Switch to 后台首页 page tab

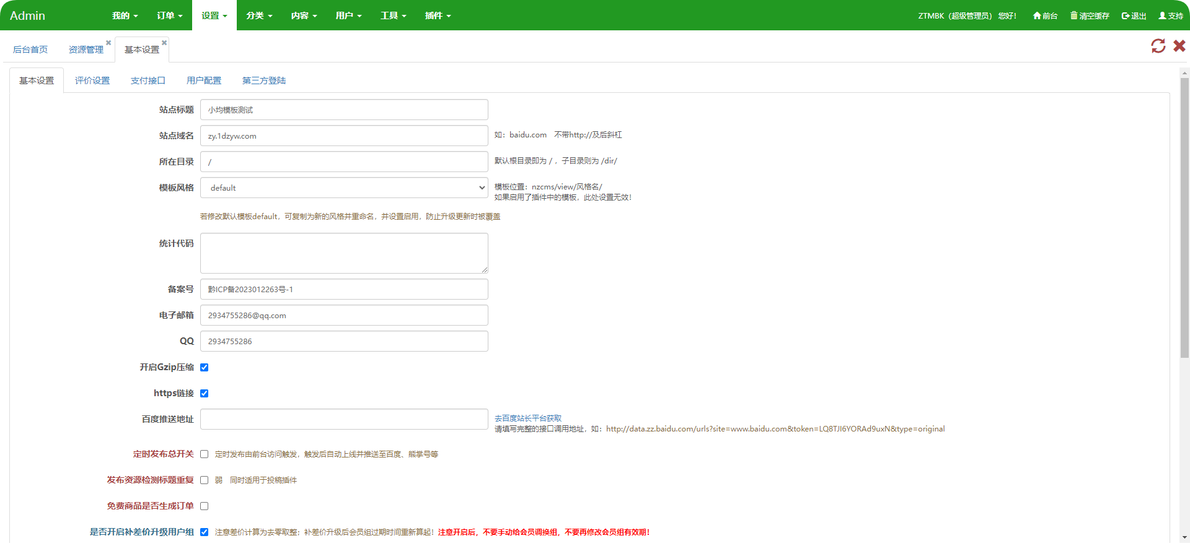point(30,50)
